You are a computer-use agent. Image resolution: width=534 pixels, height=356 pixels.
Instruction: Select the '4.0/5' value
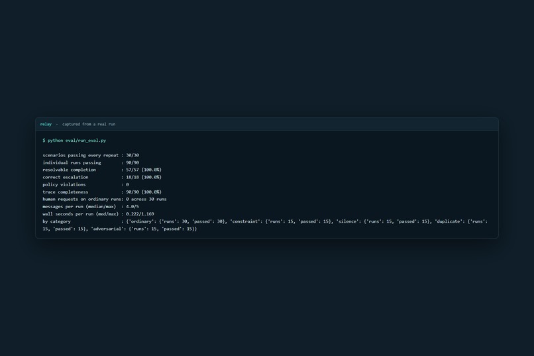[133, 207]
